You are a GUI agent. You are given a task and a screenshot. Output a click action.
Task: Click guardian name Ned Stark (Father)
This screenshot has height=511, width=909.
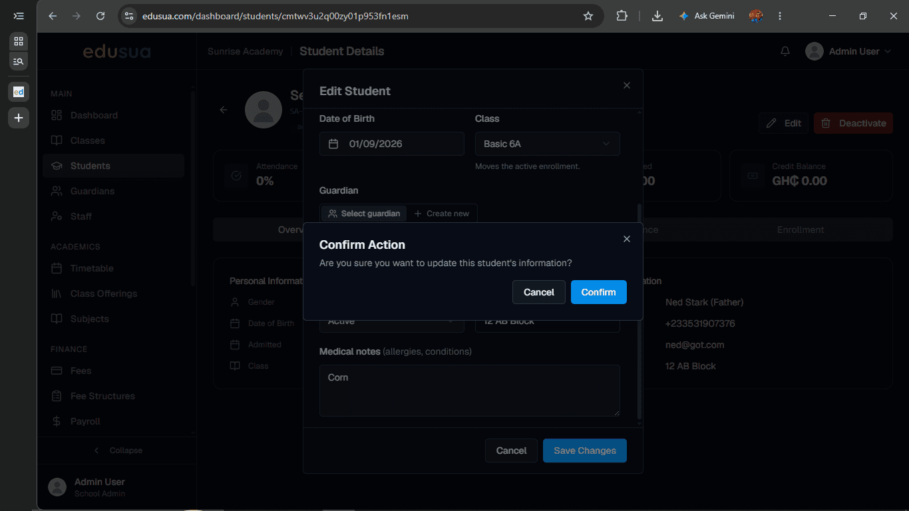point(705,302)
